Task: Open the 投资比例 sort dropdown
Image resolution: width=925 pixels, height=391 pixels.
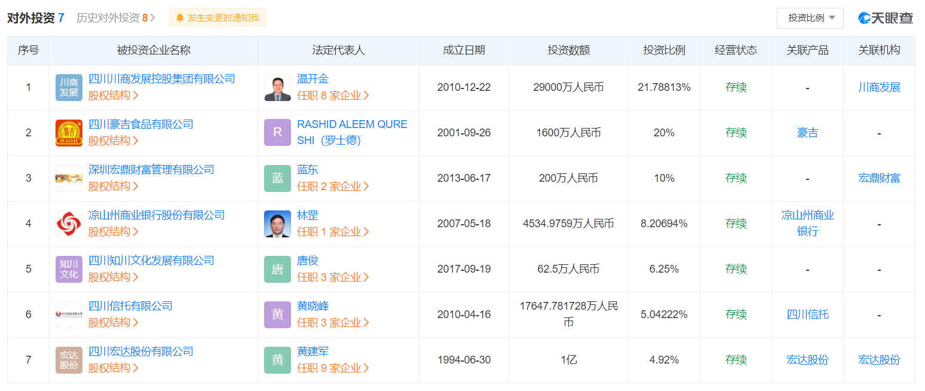Action: 810,18
